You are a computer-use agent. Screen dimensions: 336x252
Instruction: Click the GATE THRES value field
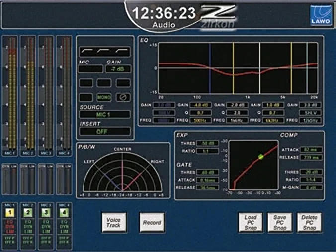[x=207, y=172]
